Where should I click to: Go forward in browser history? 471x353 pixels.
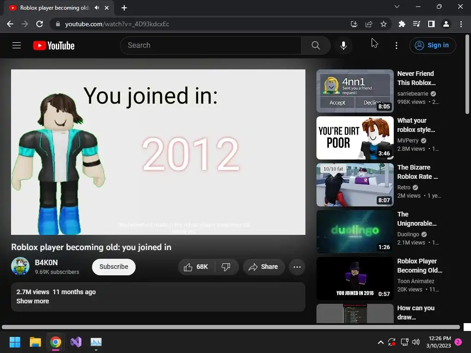click(25, 24)
